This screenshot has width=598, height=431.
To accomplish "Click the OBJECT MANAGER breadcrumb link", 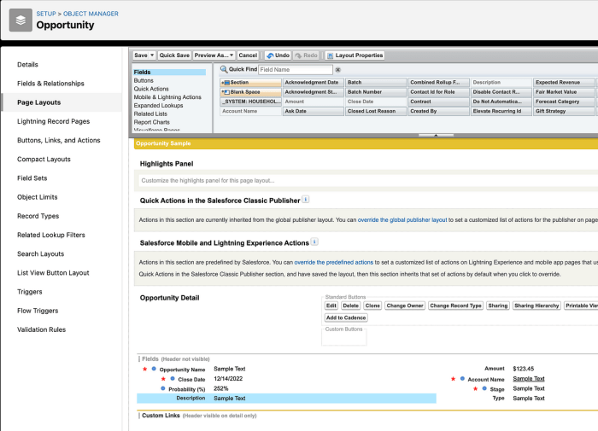I will (91, 14).
